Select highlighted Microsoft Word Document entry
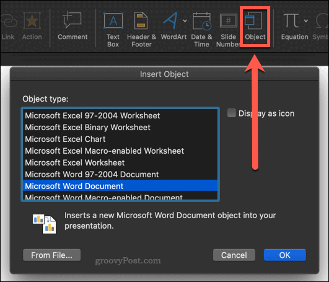 tap(120, 186)
